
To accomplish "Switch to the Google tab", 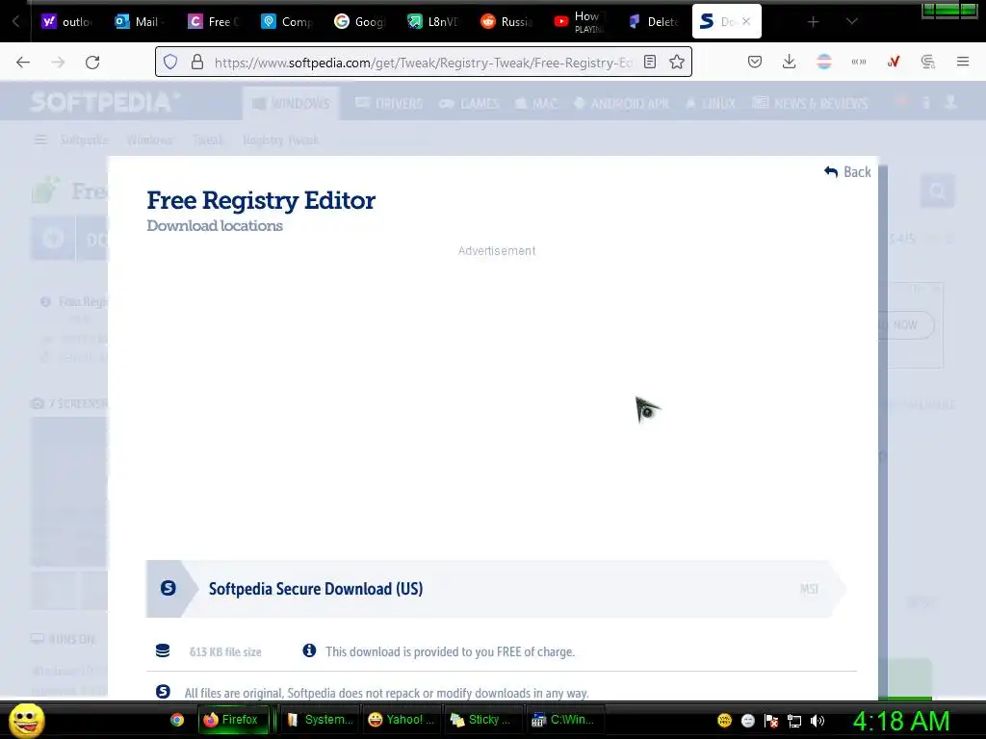I will (359, 21).
